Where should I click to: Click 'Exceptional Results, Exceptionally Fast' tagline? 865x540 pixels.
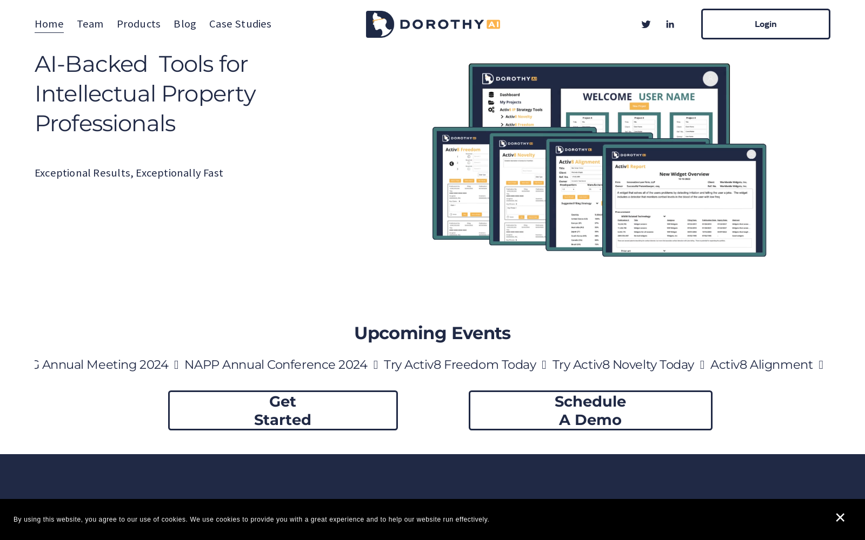(x=129, y=173)
